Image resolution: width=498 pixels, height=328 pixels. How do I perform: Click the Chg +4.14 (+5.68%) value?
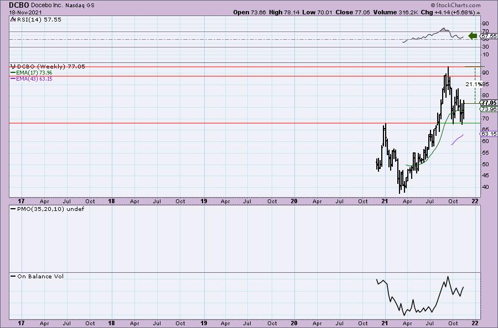448,12
